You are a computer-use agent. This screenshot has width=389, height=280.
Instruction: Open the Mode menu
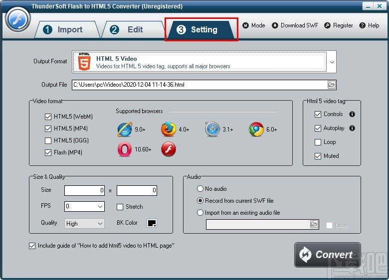[x=253, y=25]
